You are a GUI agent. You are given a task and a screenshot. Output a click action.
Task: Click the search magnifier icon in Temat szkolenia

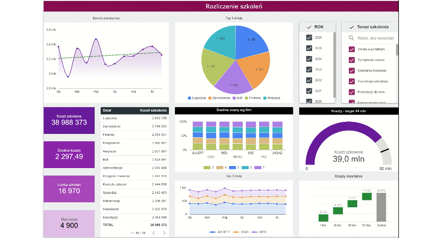[x=351, y=38]
